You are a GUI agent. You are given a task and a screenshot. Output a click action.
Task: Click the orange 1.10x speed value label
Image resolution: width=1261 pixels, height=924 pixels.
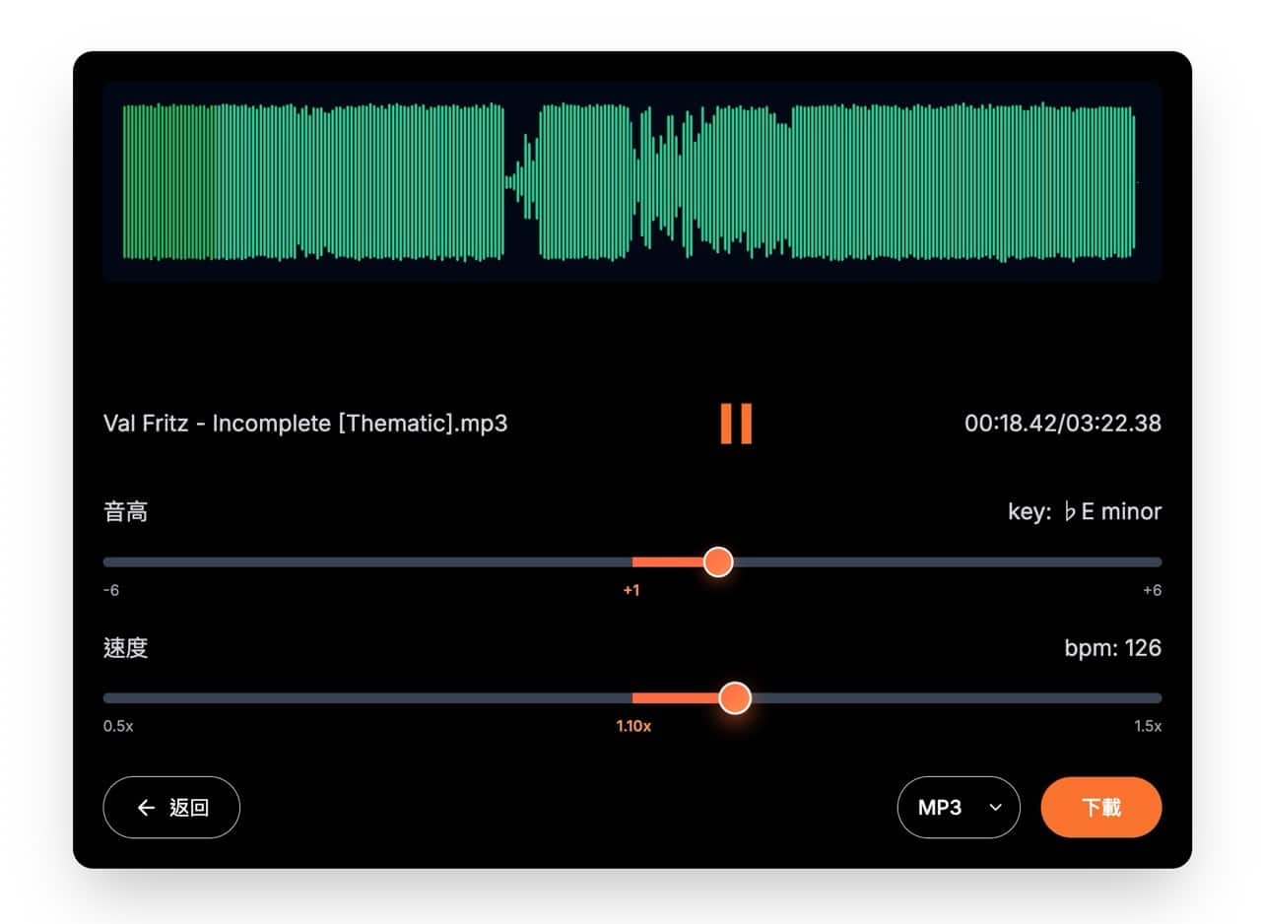[633, 726]
